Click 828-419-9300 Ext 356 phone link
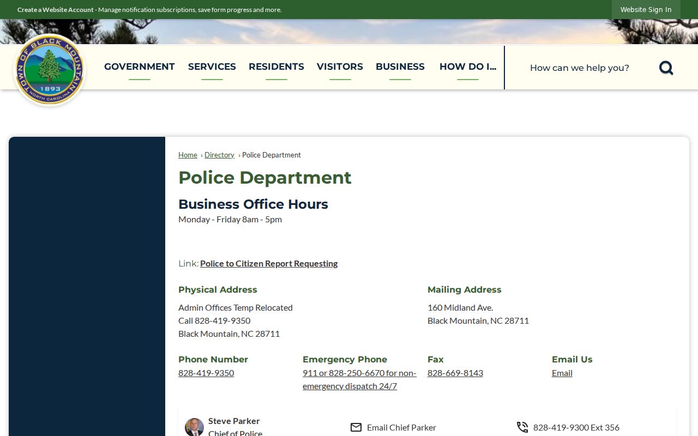 pos(576,428)
